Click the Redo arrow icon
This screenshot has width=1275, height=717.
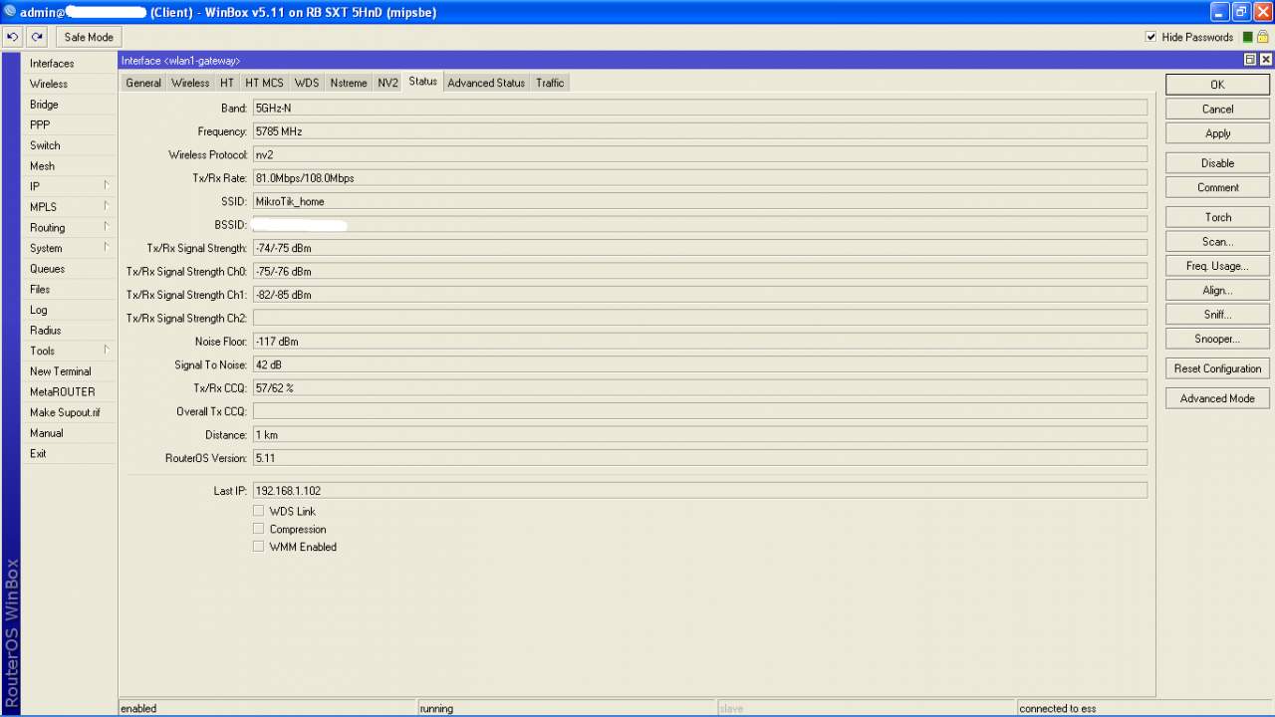click(x=37, y=37)
